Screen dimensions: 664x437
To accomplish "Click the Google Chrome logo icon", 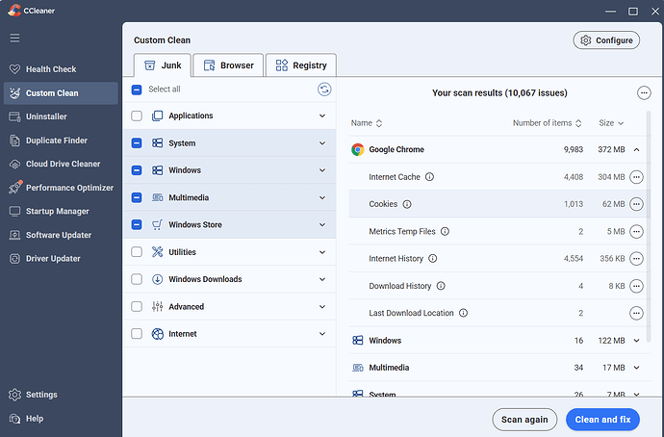I will [x=358, y=149].
